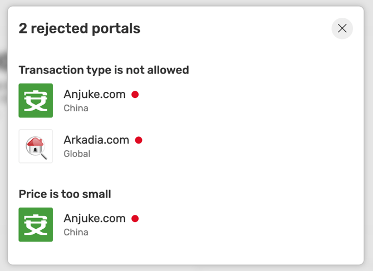This screenshot has height=271, width=373.
Task: Click blurred page backdrop left of the dialog
Action: 3,136
